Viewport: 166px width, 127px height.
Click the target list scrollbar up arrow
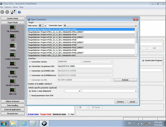[136, 30]
